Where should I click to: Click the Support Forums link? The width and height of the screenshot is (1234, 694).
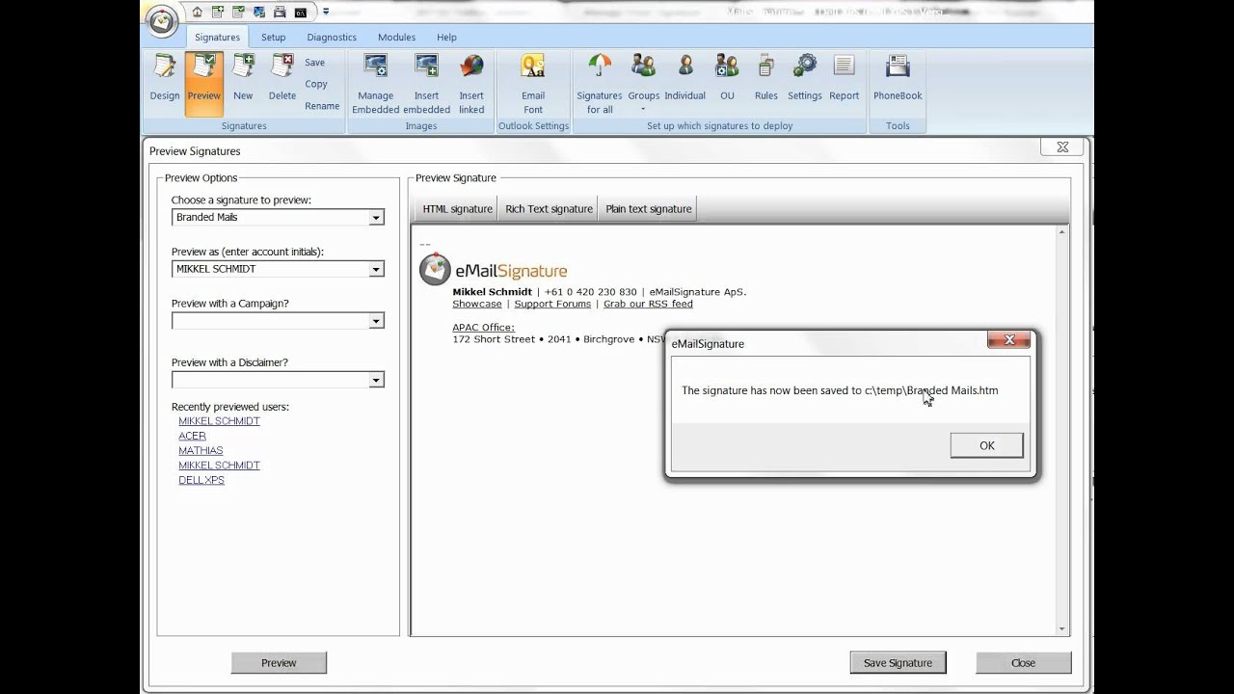552,304
